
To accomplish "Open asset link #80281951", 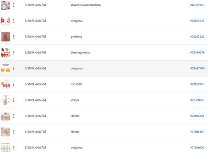I will (x=197, y=5).
